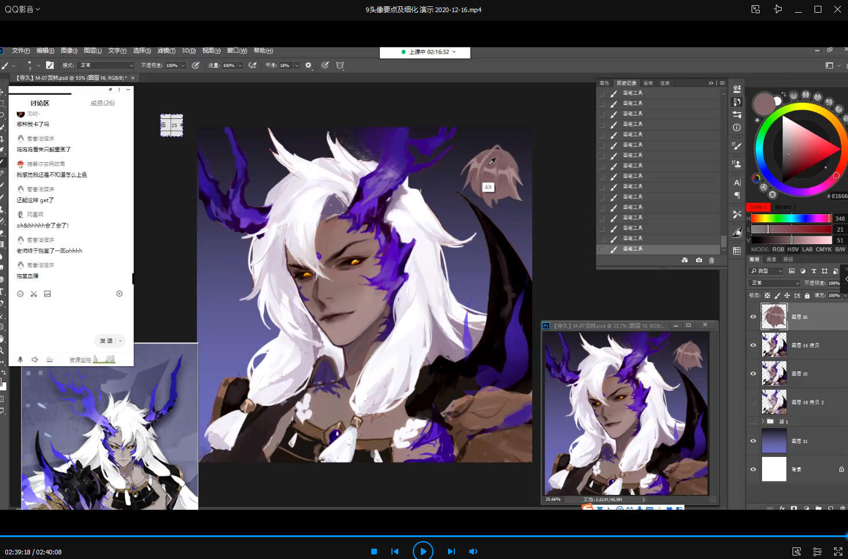Image resolution: width=848 pixels, height=559 pixels.
Task: Mute the player volume
Action: tap(473, 551)
